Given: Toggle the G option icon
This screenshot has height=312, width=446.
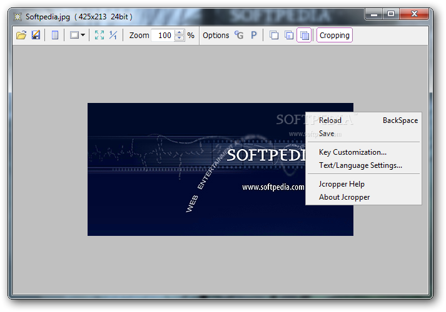Looking at the screenshot, I should (x=239, y=35).
